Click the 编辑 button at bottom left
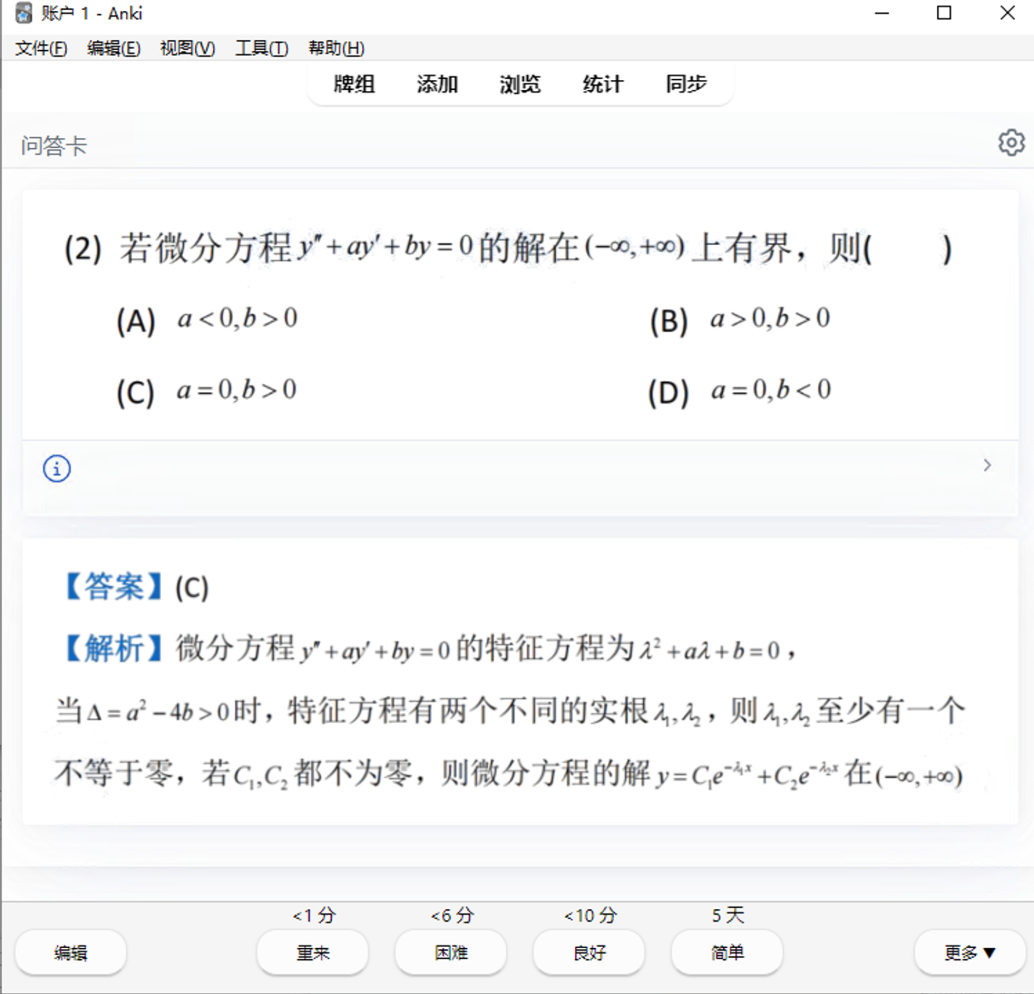 coord(70,953)
